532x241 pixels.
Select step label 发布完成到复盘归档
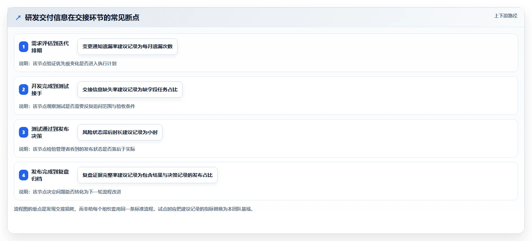coord(50,175)
